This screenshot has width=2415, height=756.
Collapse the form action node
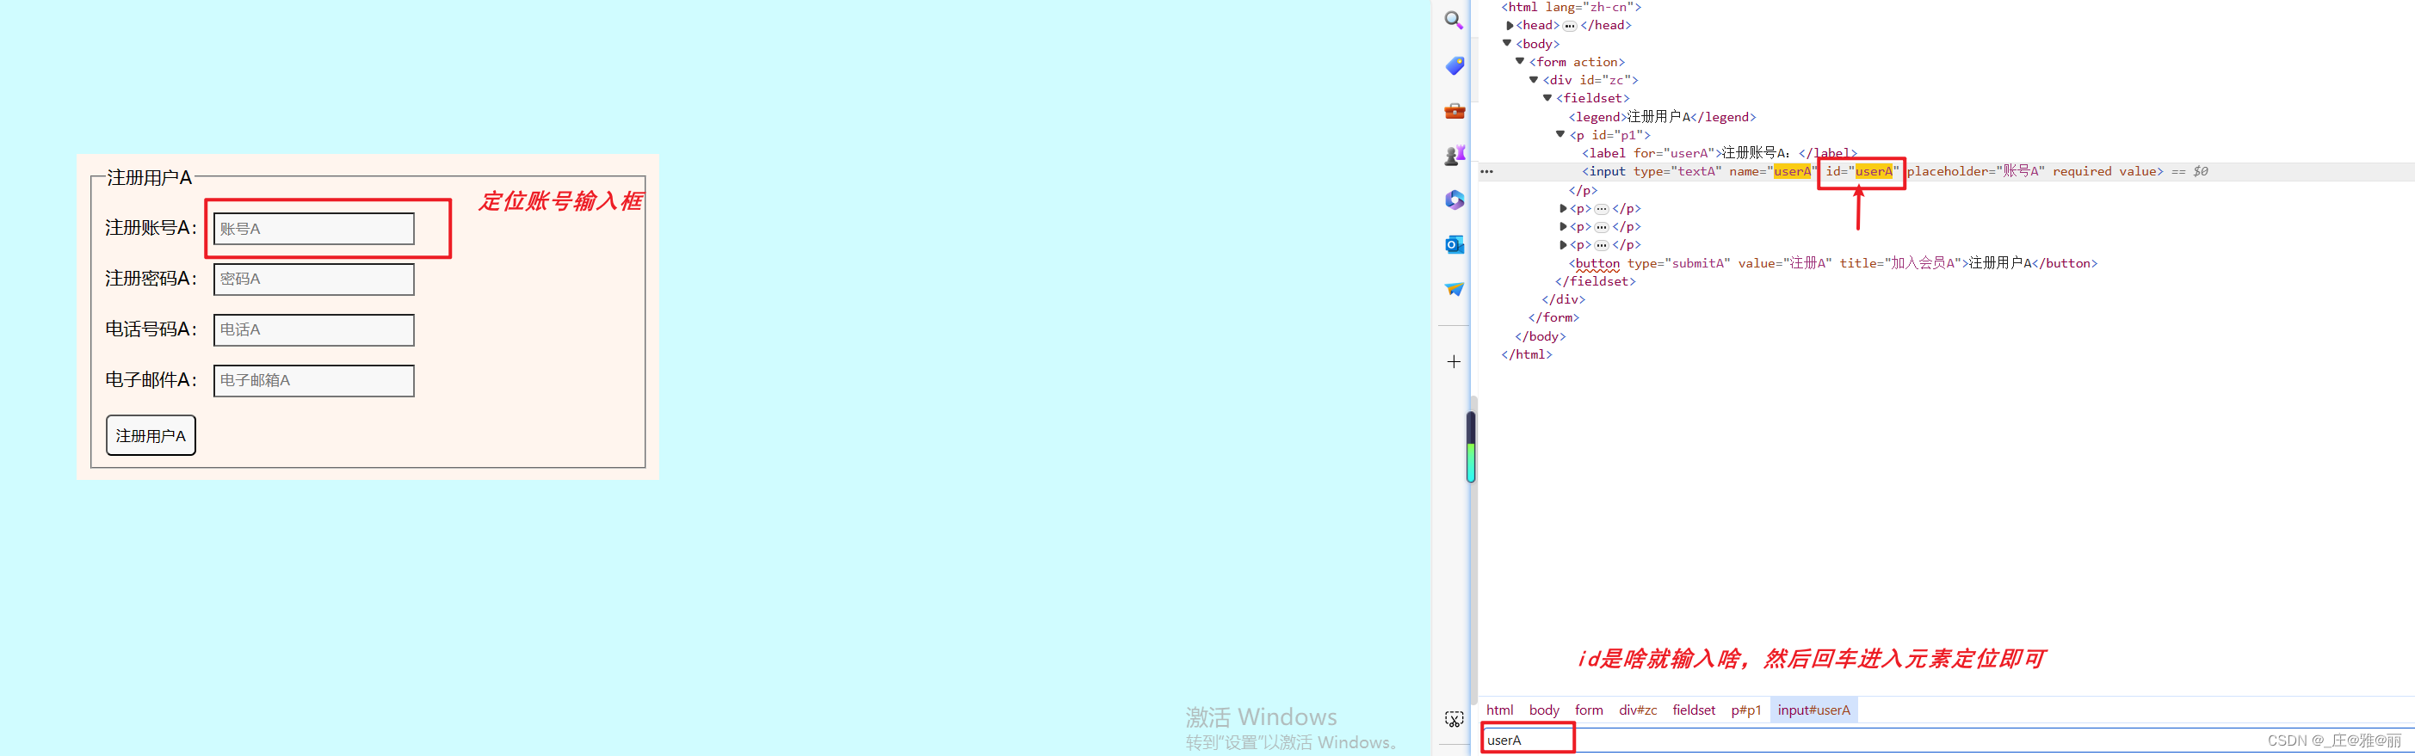[x=1521, y=61]
